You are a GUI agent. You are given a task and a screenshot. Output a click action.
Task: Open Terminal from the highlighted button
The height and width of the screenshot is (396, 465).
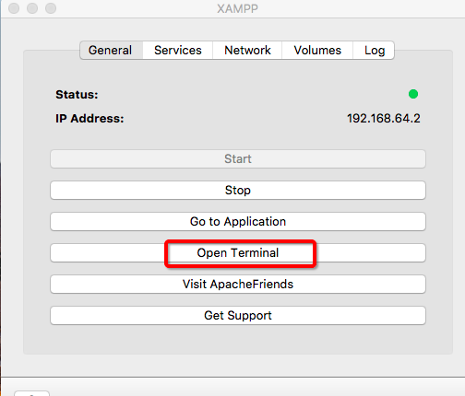coord(238,252)
